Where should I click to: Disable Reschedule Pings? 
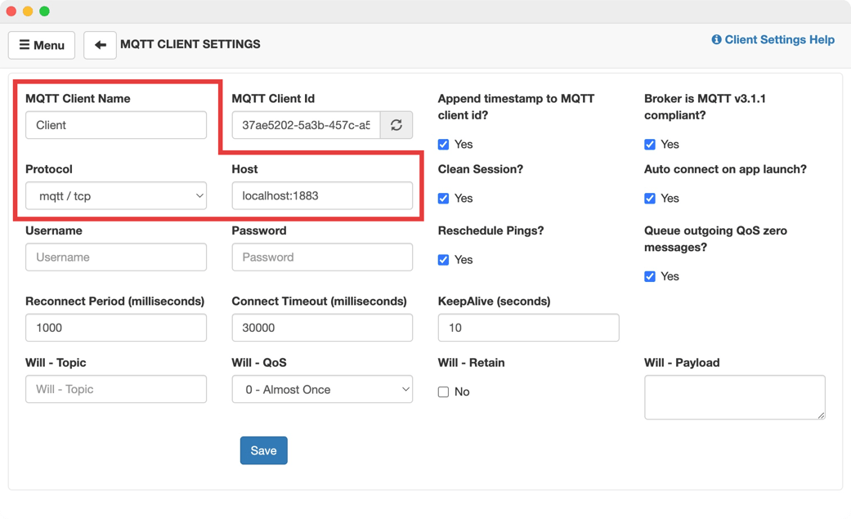[x=442, y=259]
